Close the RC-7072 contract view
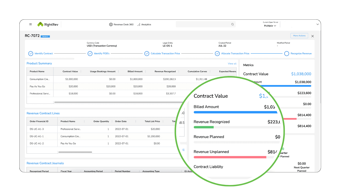The width and height of the screenshot is (344, 193). pyautogui.click(x=312, y=36)
